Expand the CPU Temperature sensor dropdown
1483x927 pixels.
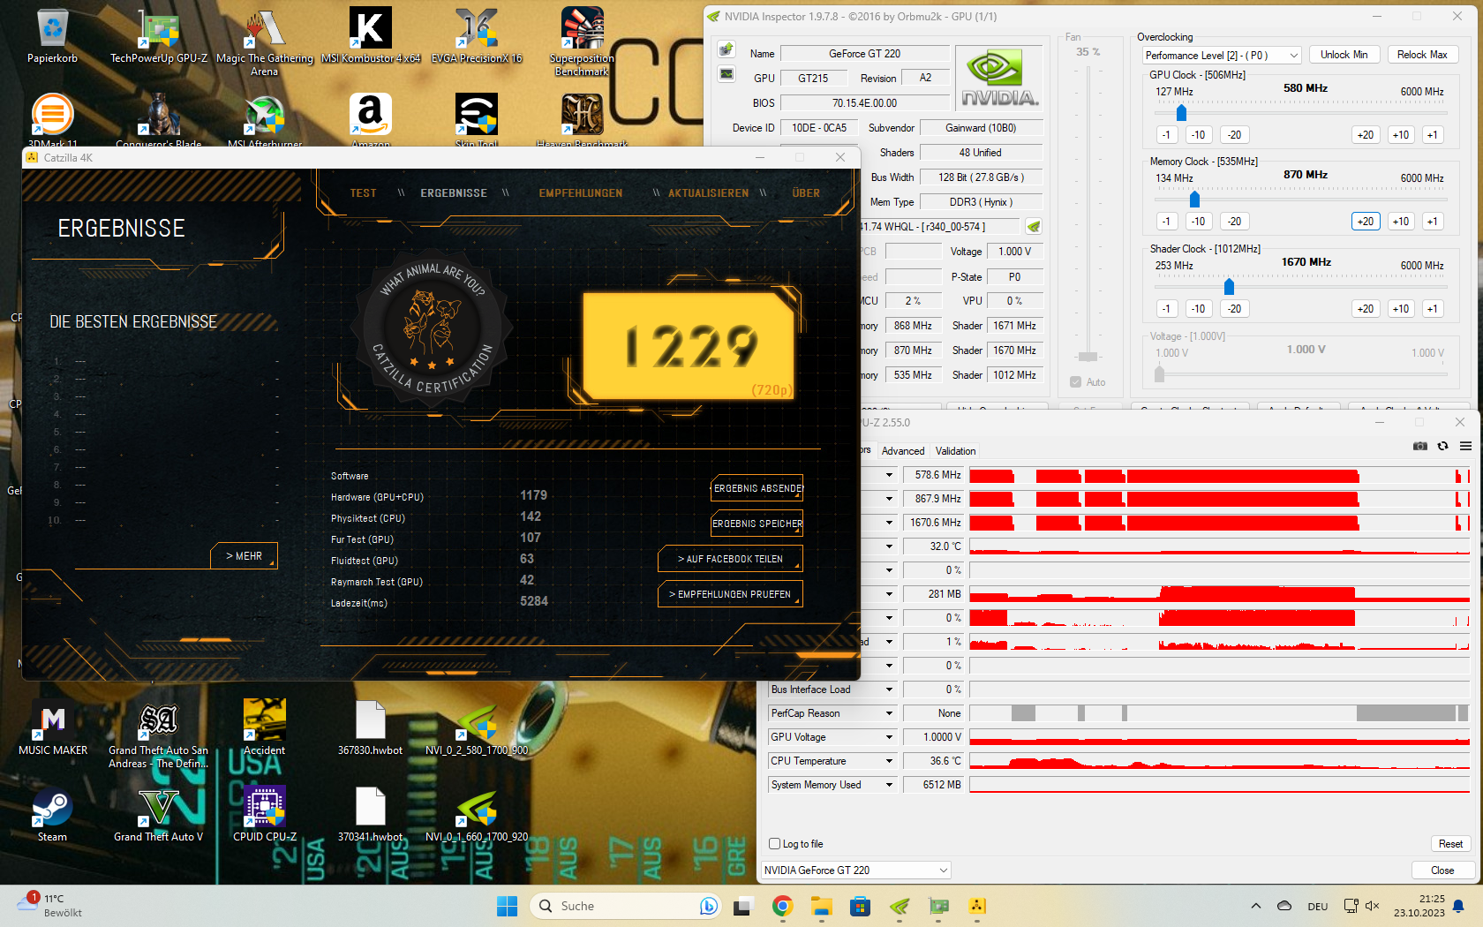pyautogui.click(x=889, y=761)
